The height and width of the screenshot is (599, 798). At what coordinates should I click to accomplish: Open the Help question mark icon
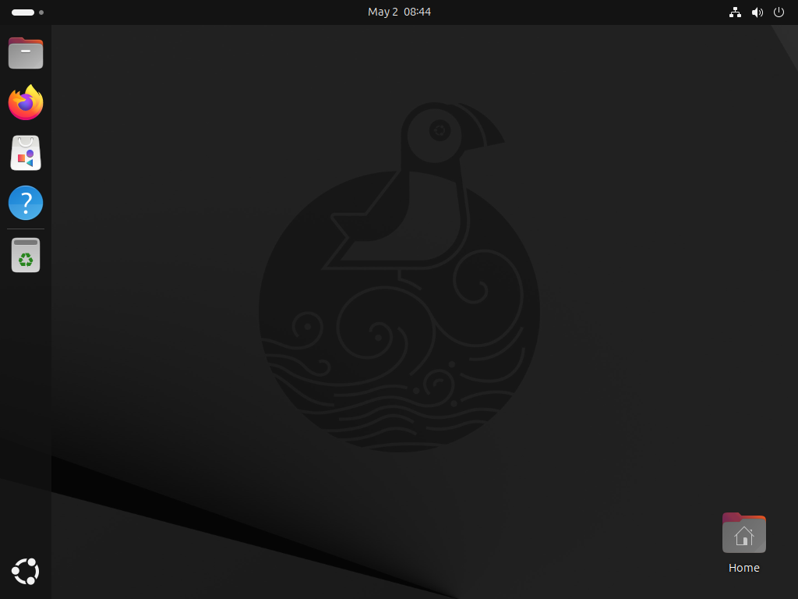(26, 203)
